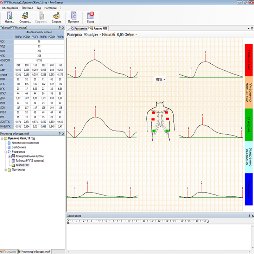Viewport: 254px width, 254px height.
Task: Select the Функциональные пробы tree item
Action: pos(30,156)
